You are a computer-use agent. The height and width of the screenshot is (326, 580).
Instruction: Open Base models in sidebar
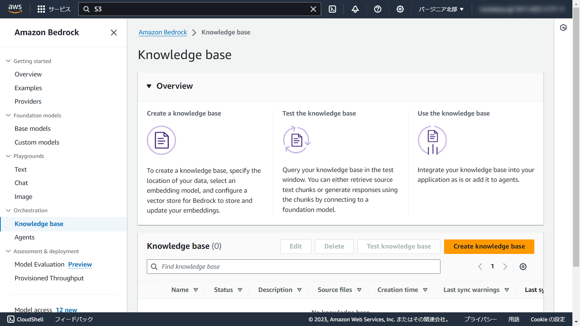pos(33,129)
